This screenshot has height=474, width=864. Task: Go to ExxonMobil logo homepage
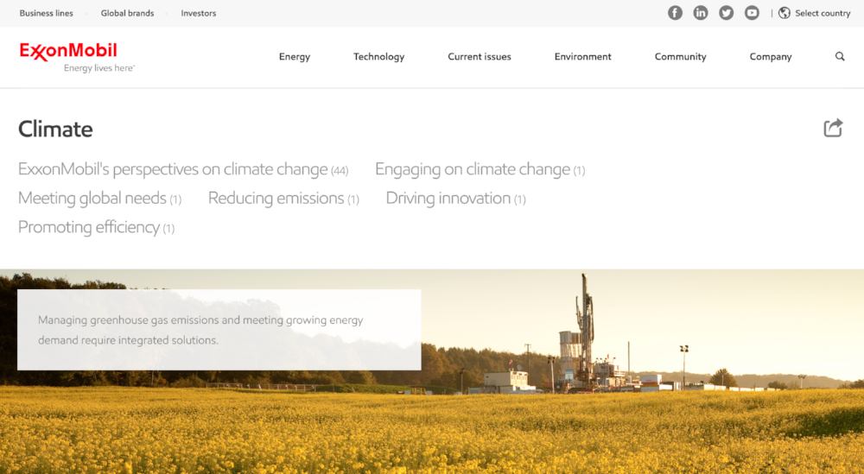coord(77,57)
